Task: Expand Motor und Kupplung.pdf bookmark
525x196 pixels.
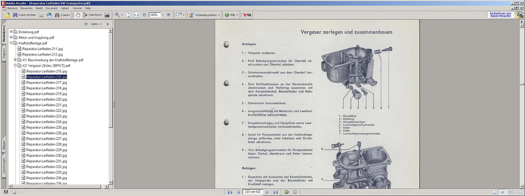Action: point(11,37)
